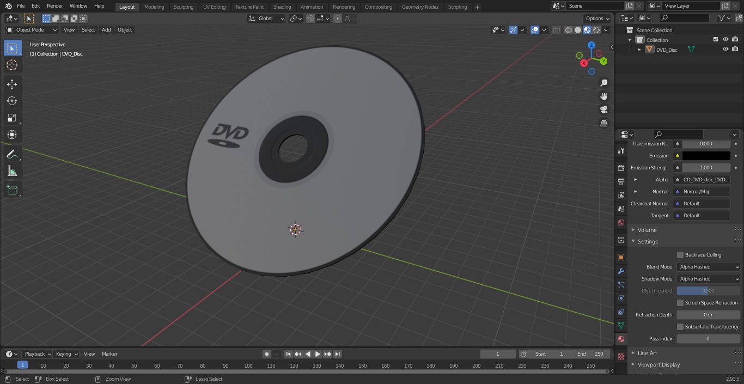The width and height of the screenshot is (744, 384).
Task: Uncheck the Collection exclude checkbox
Action: click(716, 40)
